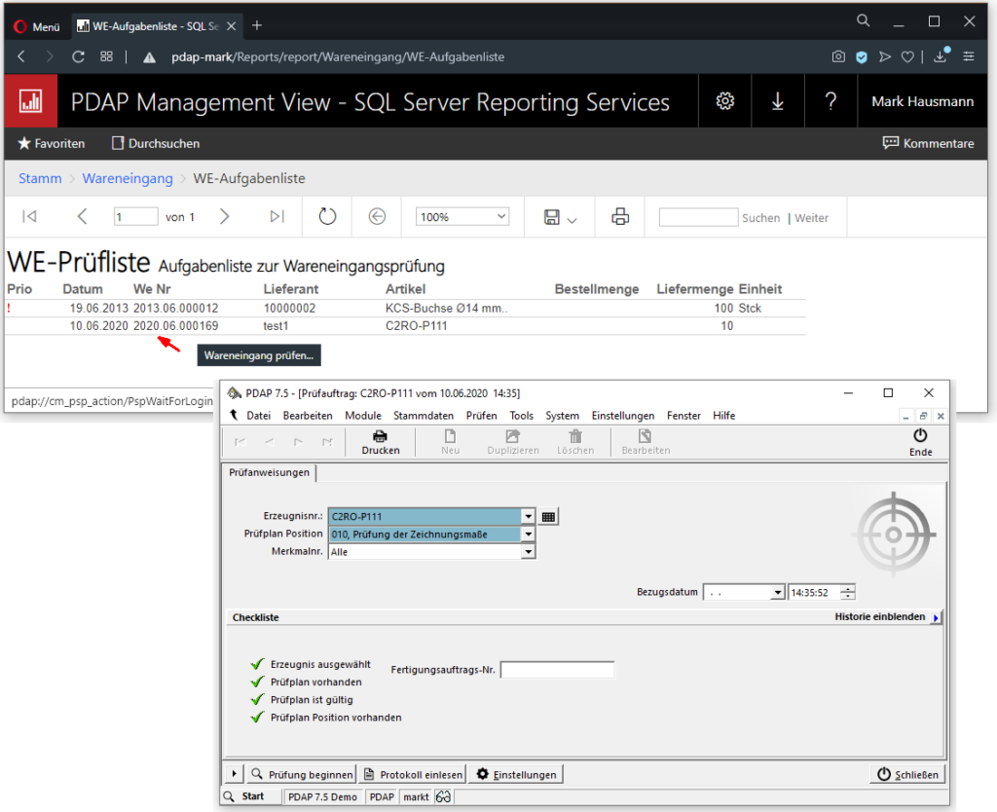Open Durchsuchen in SSRS nav bar
The image size is (997, 812).
click(156, 144)
